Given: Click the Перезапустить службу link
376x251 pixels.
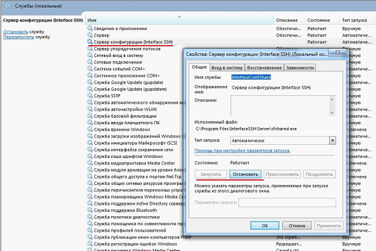Looking at the screenshot, I should pyautogui.click(x=19, y=37).
